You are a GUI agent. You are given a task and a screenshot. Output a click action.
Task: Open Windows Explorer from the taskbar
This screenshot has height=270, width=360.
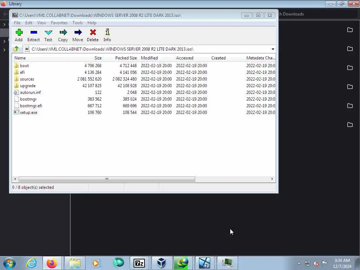[75, 263]
